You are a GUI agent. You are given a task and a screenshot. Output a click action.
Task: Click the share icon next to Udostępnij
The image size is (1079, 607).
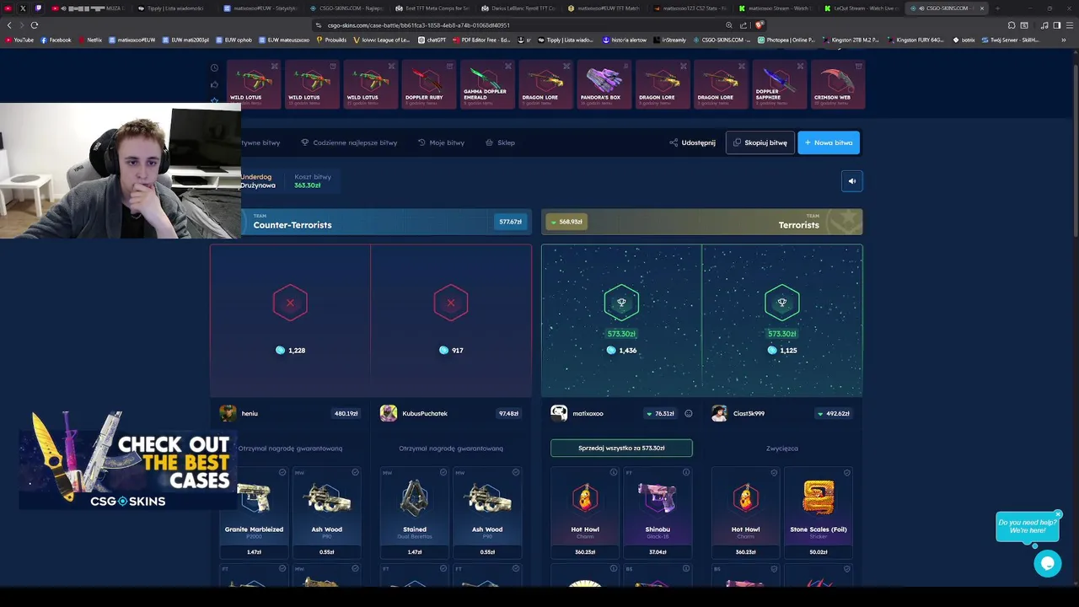click(674, 142)
